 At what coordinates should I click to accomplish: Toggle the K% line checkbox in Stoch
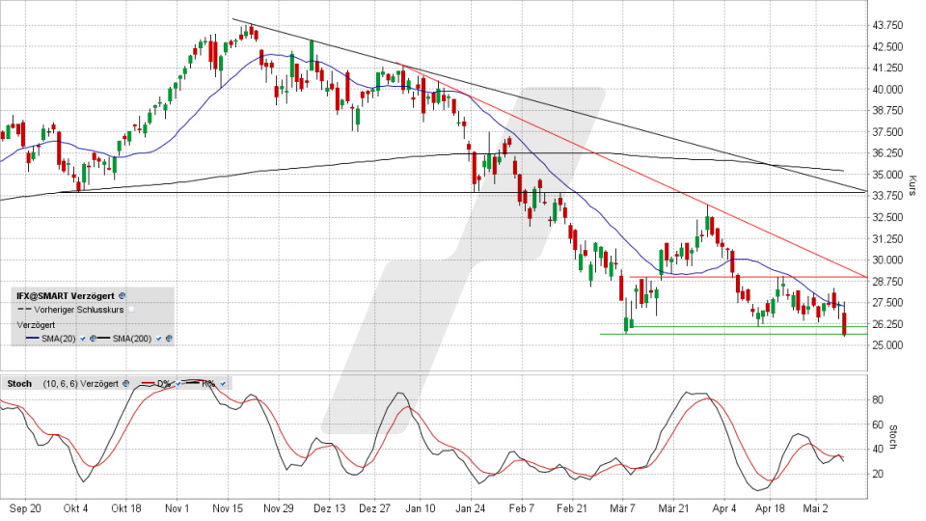(223, 383)
